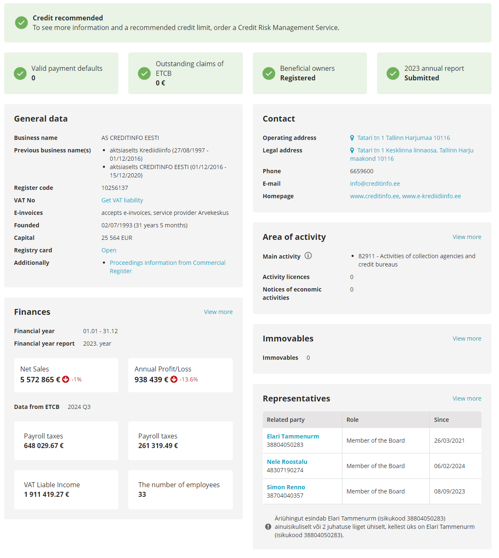The image size is (499, 558).
Task: Open Proceedings information from Commercial Register
Action: [x=167, y=262]
